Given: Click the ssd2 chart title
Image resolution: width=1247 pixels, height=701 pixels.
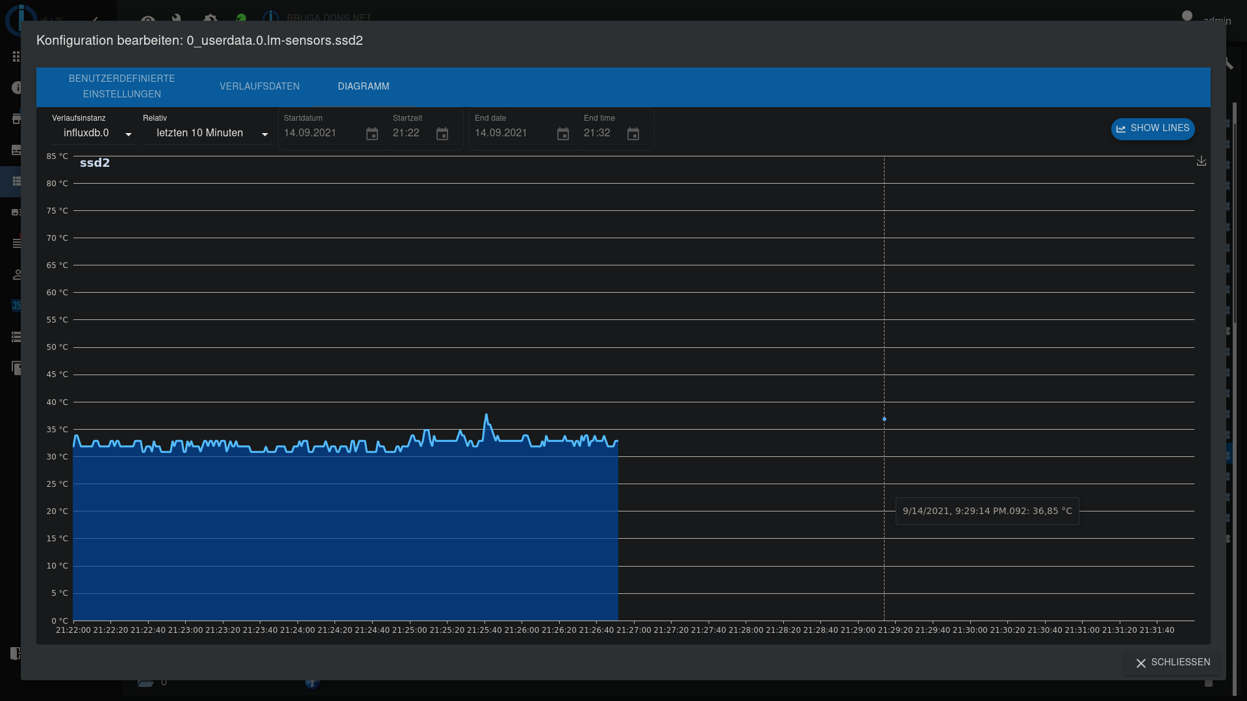Looking at the screenshot, I should pos(95,163).
